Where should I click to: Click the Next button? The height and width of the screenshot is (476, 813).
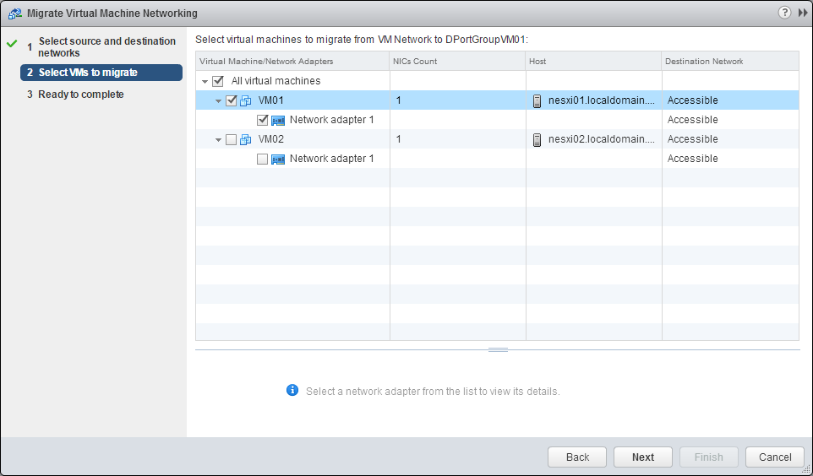(642, 457)
